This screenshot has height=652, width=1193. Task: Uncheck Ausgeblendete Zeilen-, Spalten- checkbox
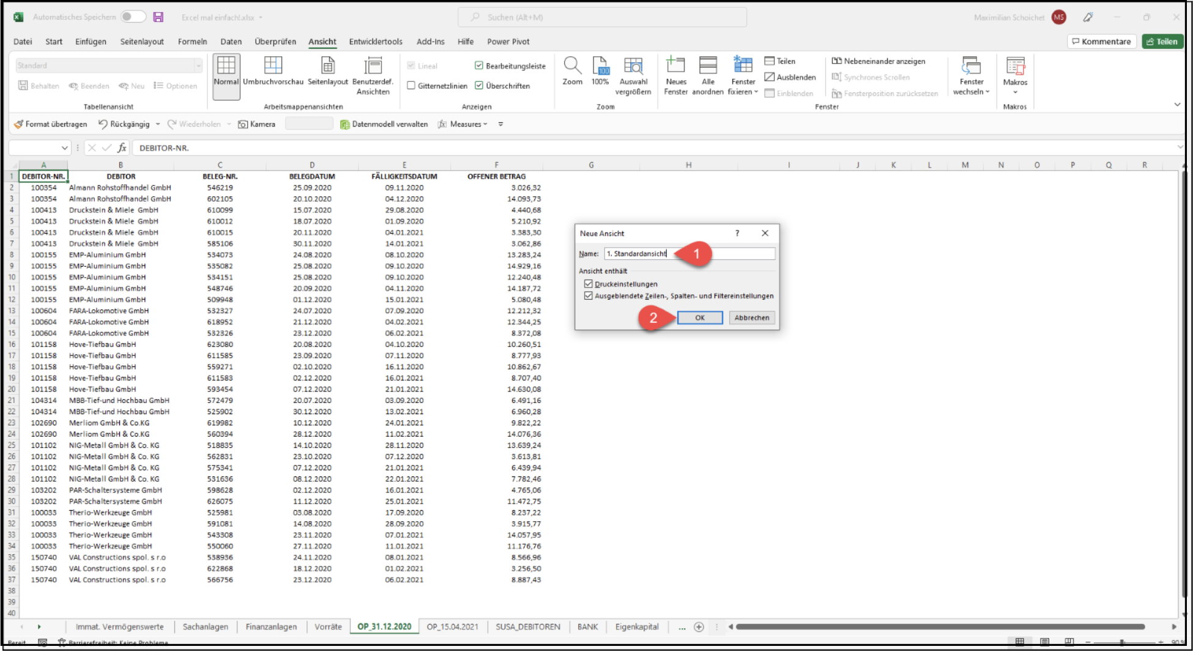coord(589,295)
